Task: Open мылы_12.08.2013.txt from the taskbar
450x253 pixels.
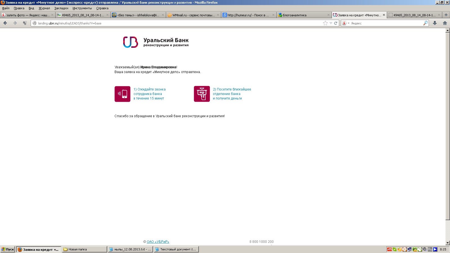Action: (130, 249)
